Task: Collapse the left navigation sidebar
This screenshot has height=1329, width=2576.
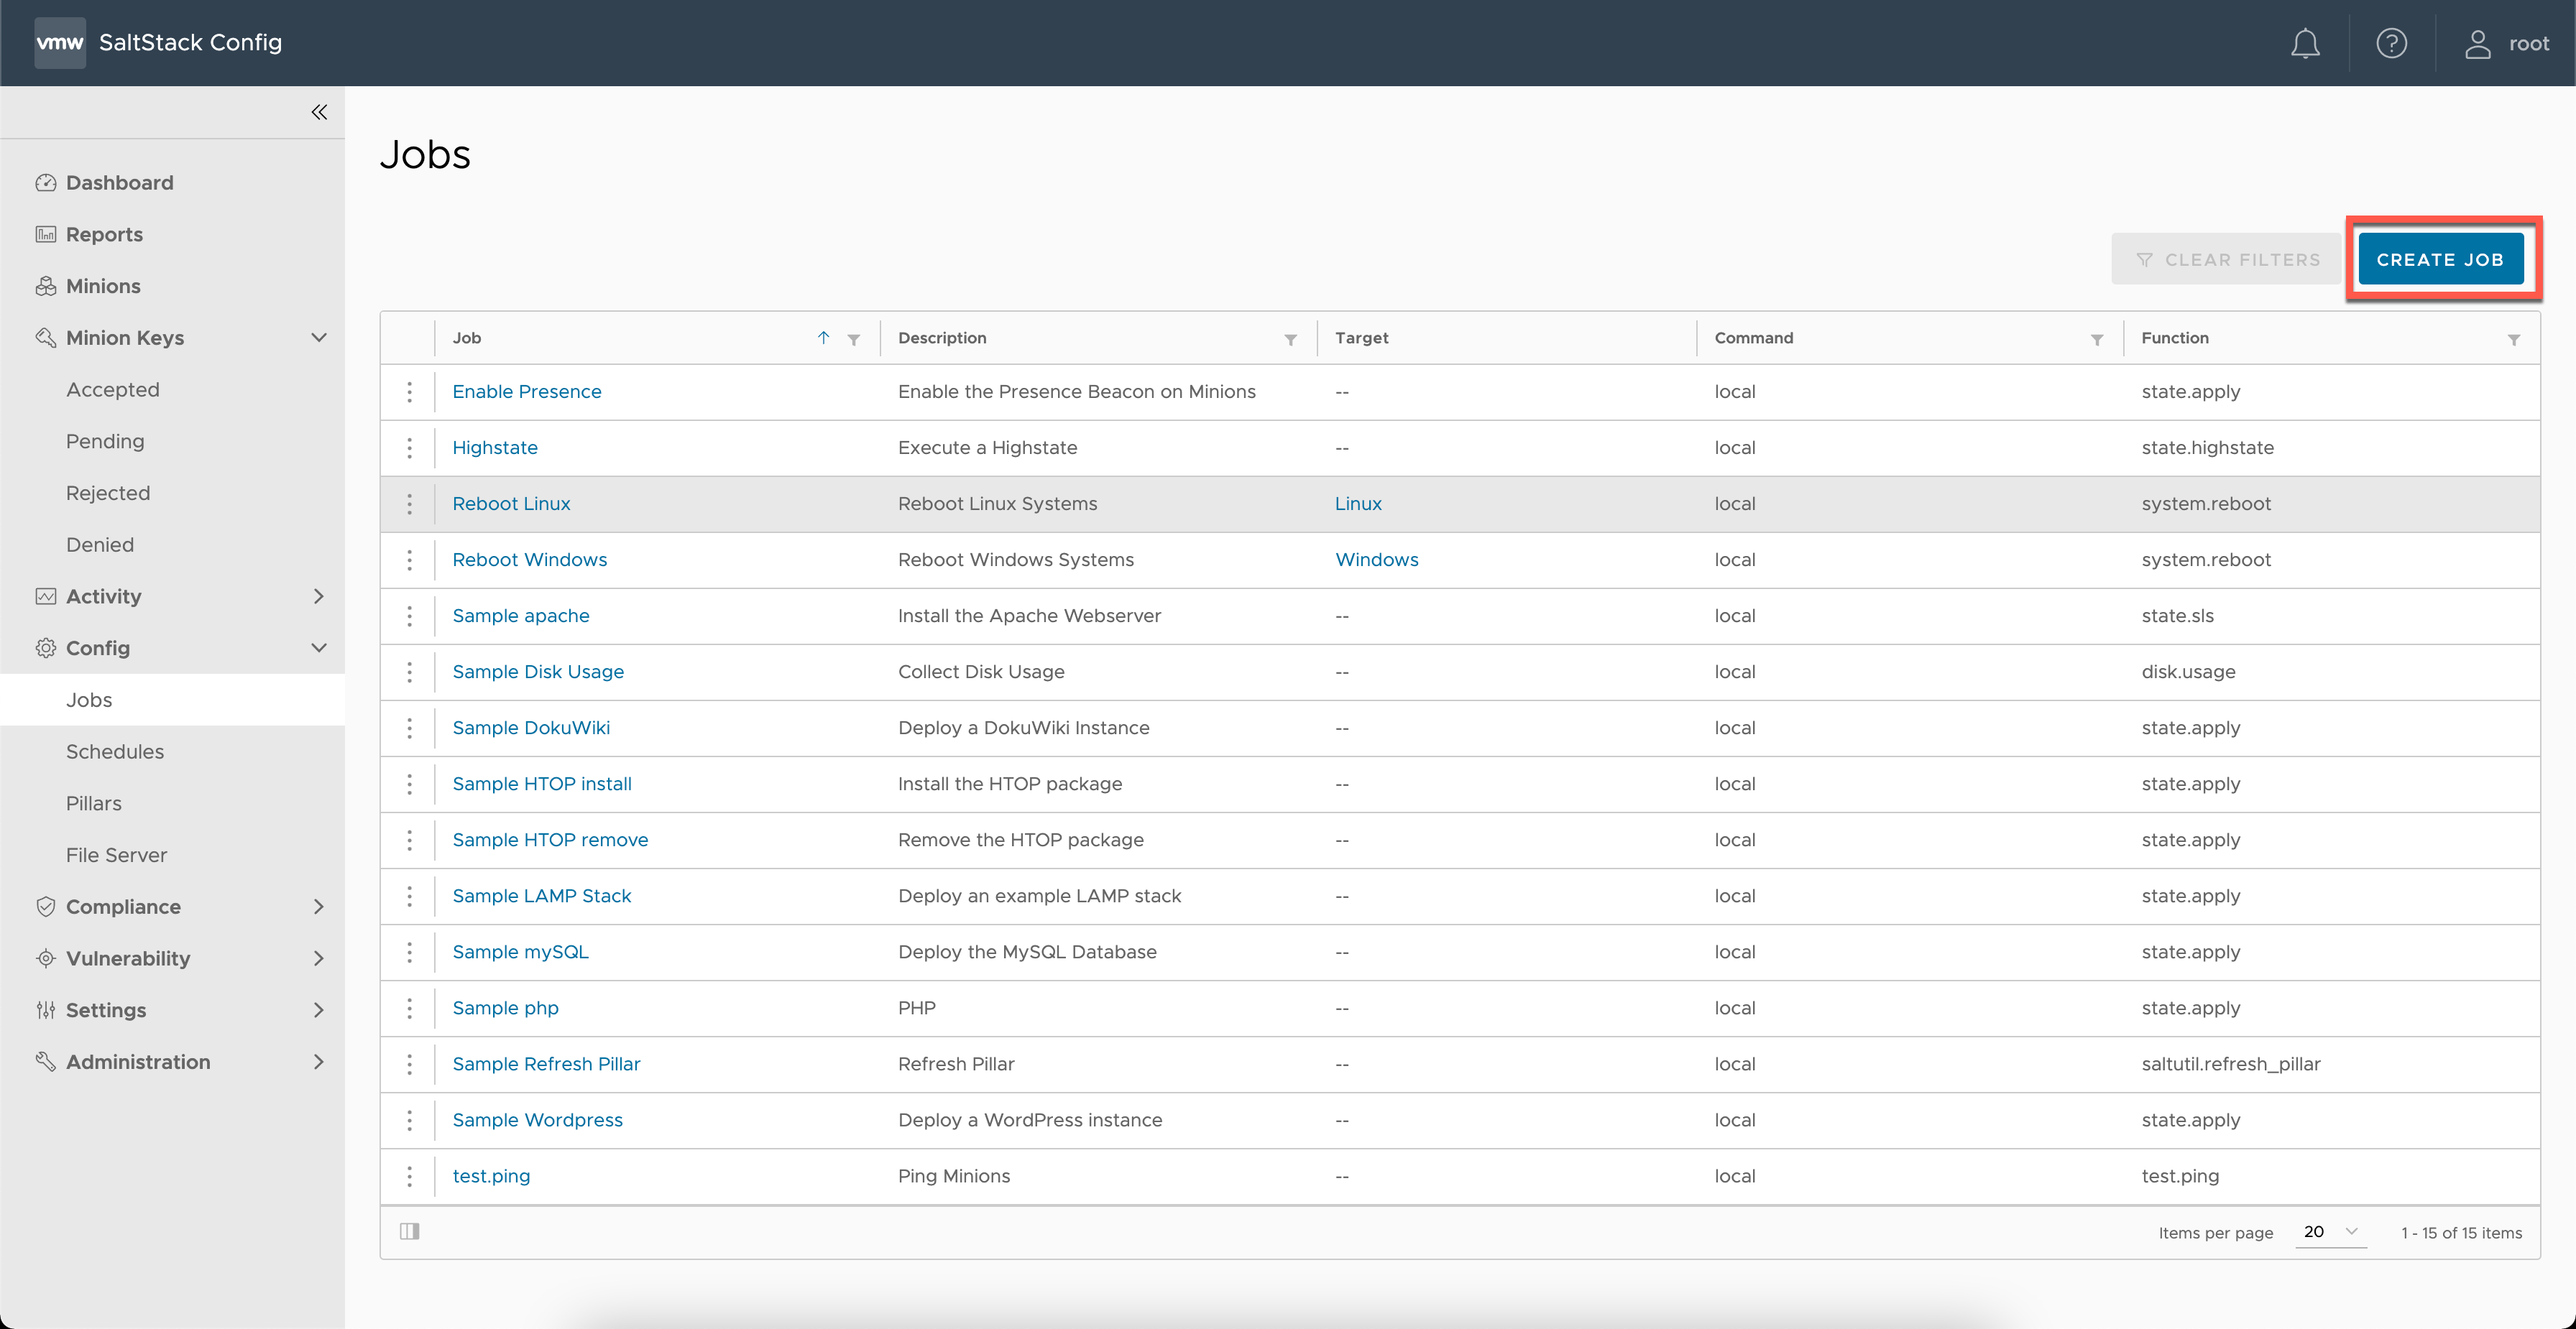Action: pyautogui.click(x=319, y=112)
